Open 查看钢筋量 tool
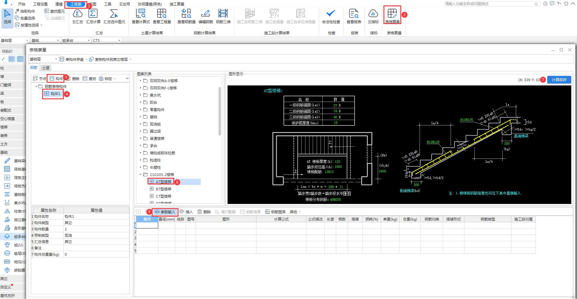The width and height of the screenshot is (577, 299). (186, 16)
